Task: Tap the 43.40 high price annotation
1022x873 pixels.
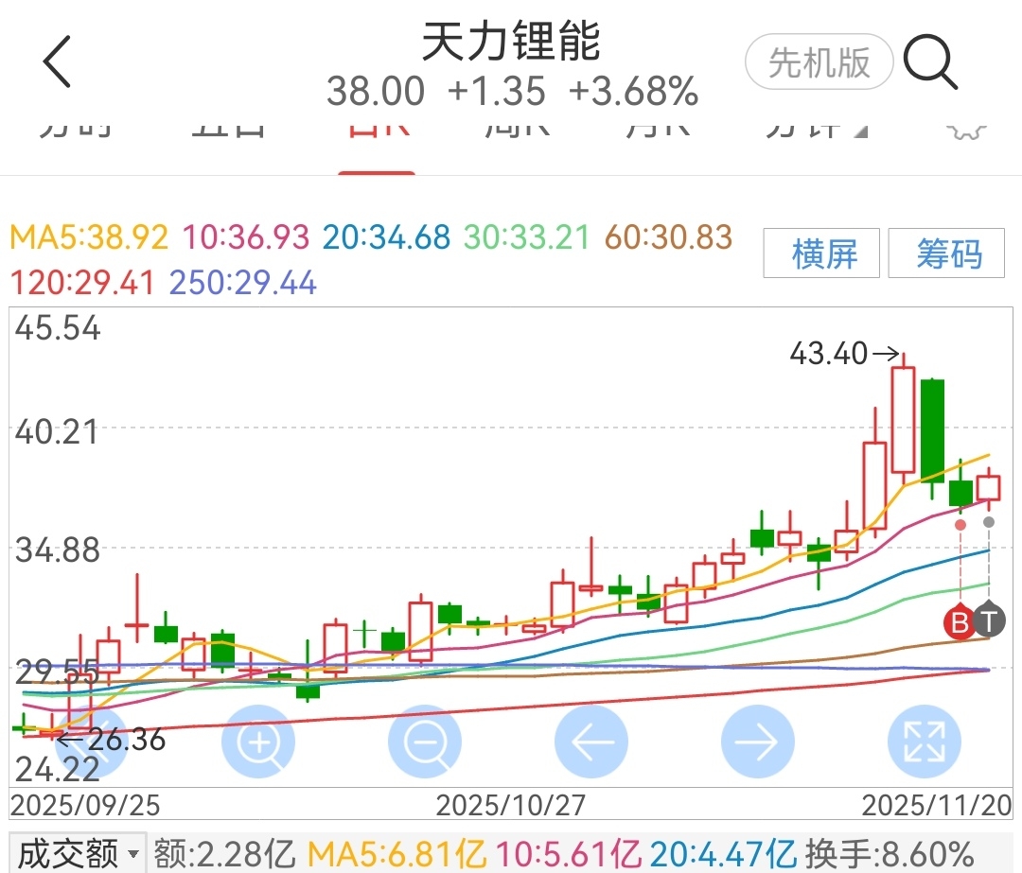Action: (828, 354)
